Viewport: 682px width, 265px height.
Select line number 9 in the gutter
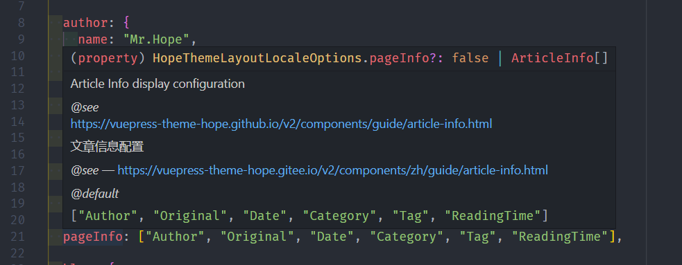click(22, 39)
